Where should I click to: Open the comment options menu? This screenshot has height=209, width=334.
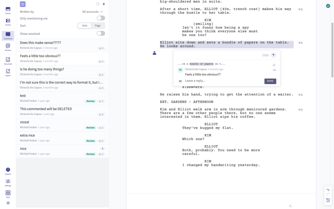pyautogui.click(x=274, y=70)
